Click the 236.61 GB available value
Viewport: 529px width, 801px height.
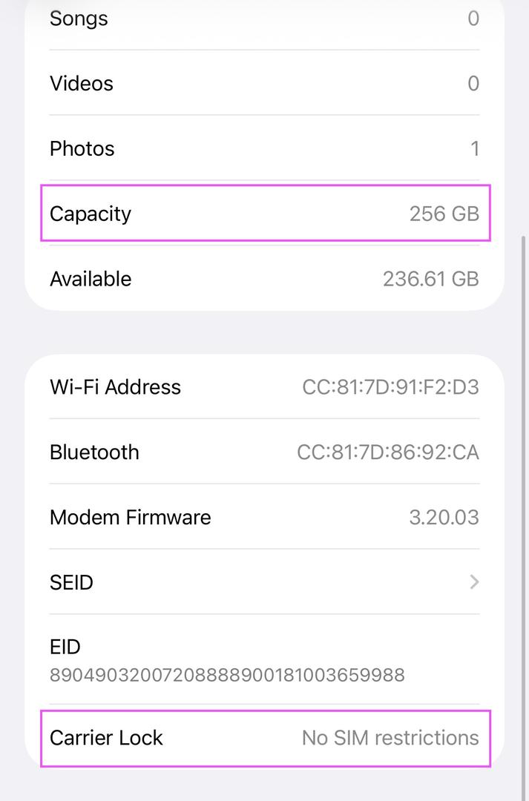[x=430, y=279]
